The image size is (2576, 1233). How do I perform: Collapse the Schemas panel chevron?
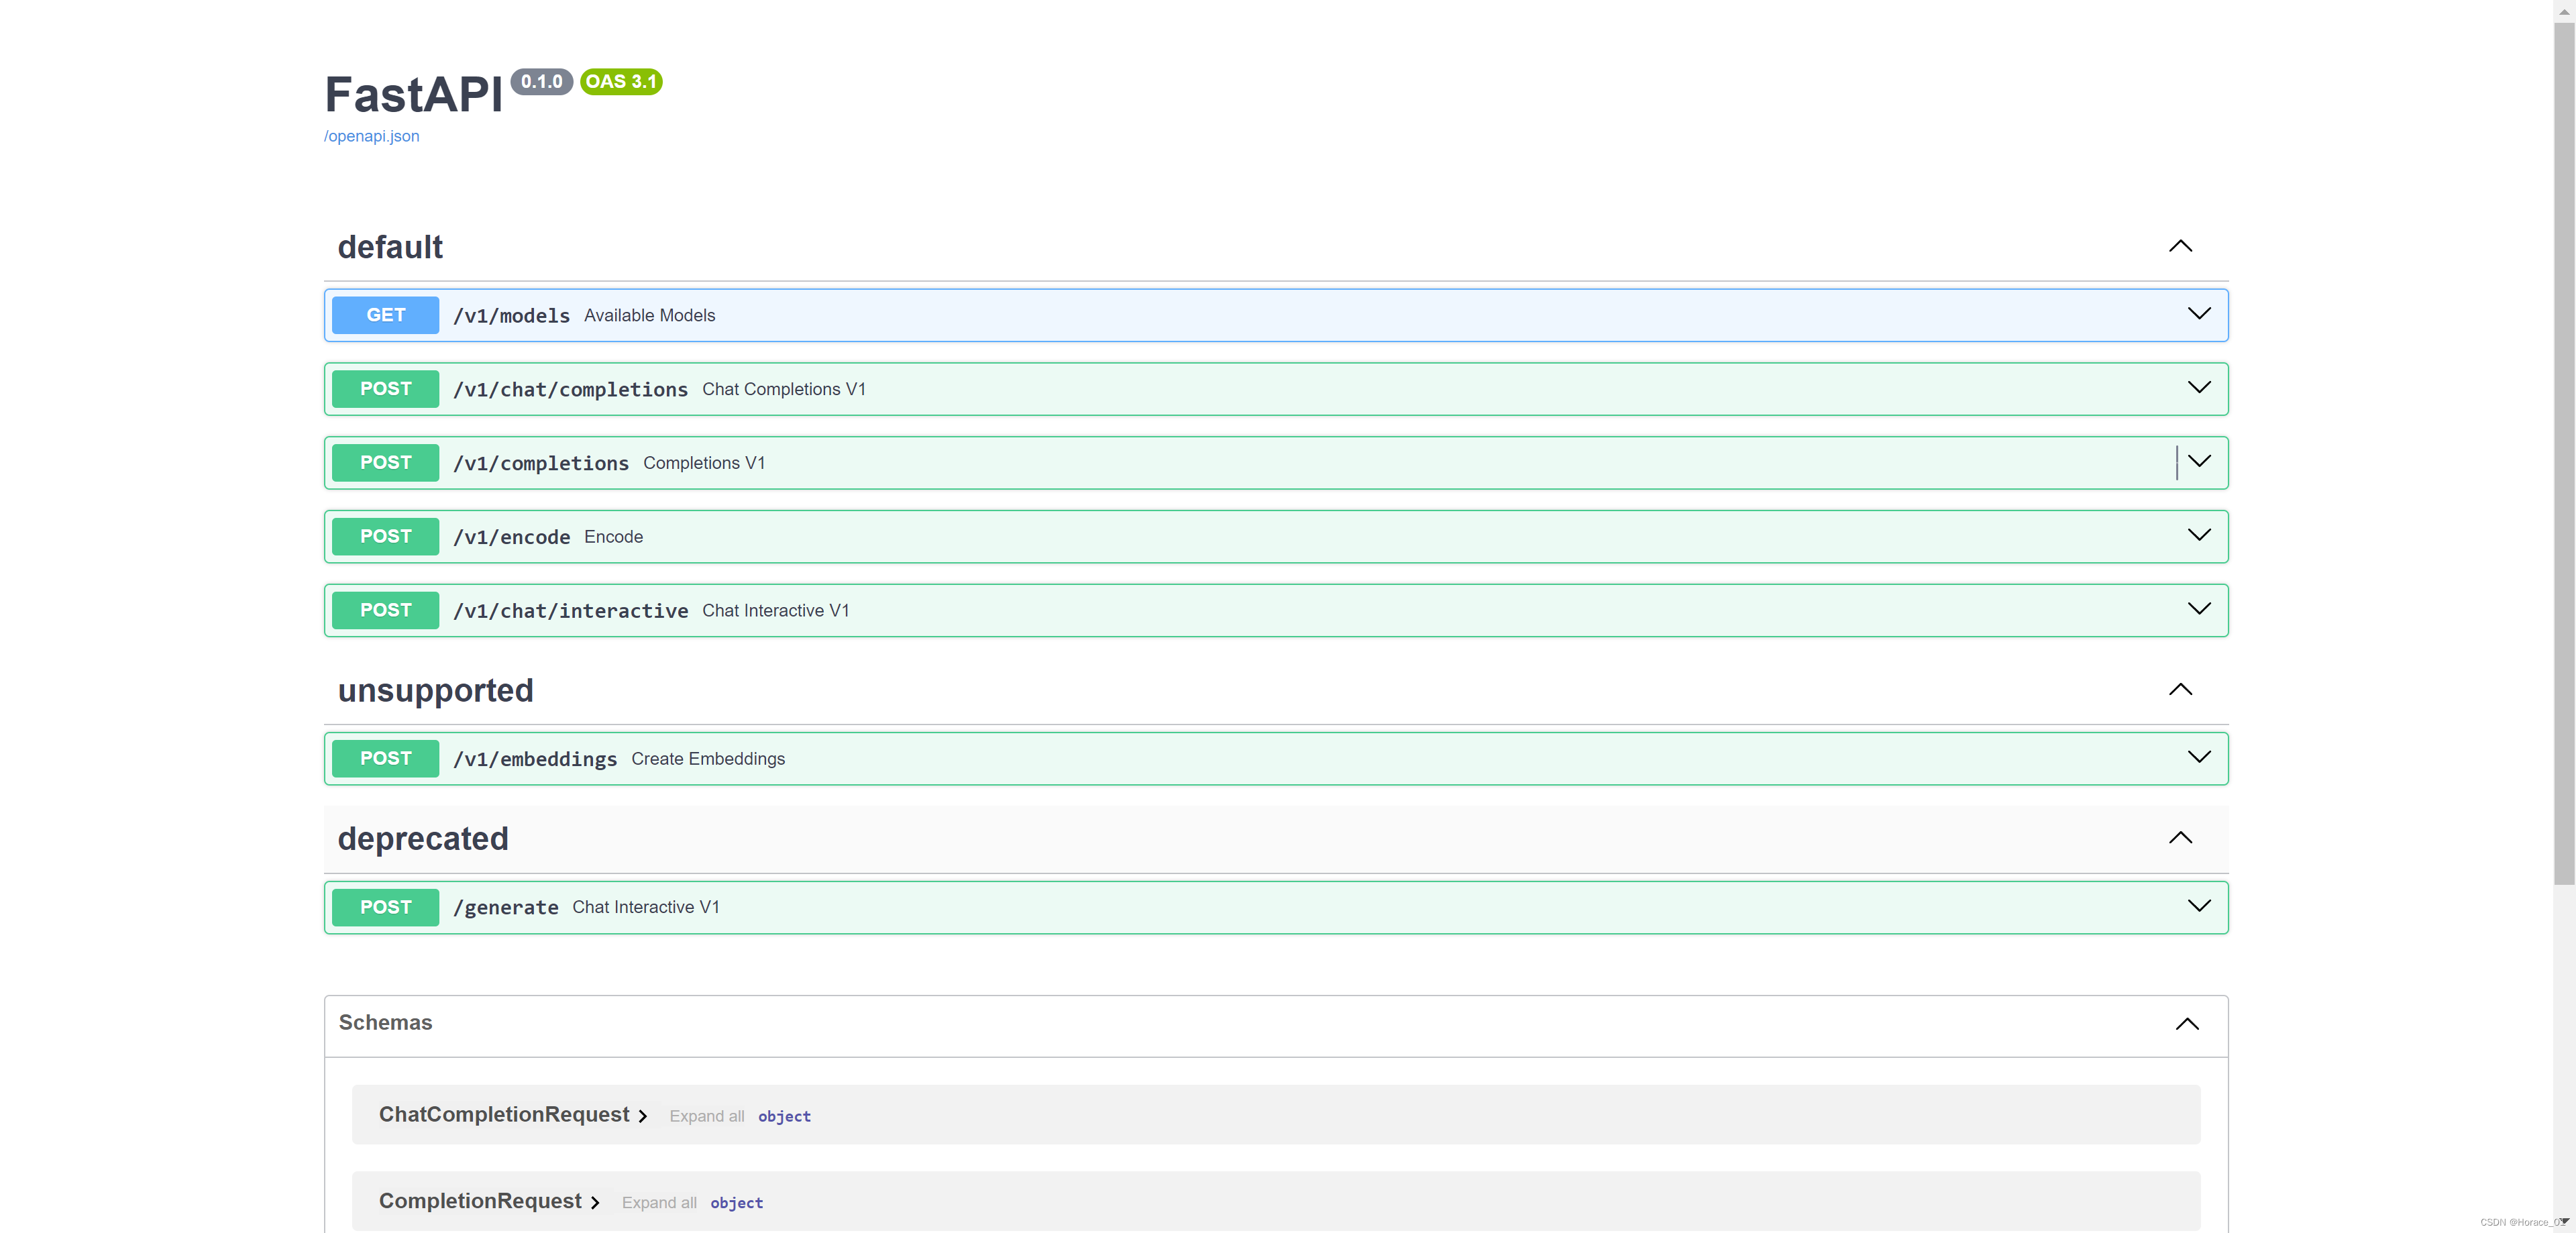(x=2187, y=1023)
